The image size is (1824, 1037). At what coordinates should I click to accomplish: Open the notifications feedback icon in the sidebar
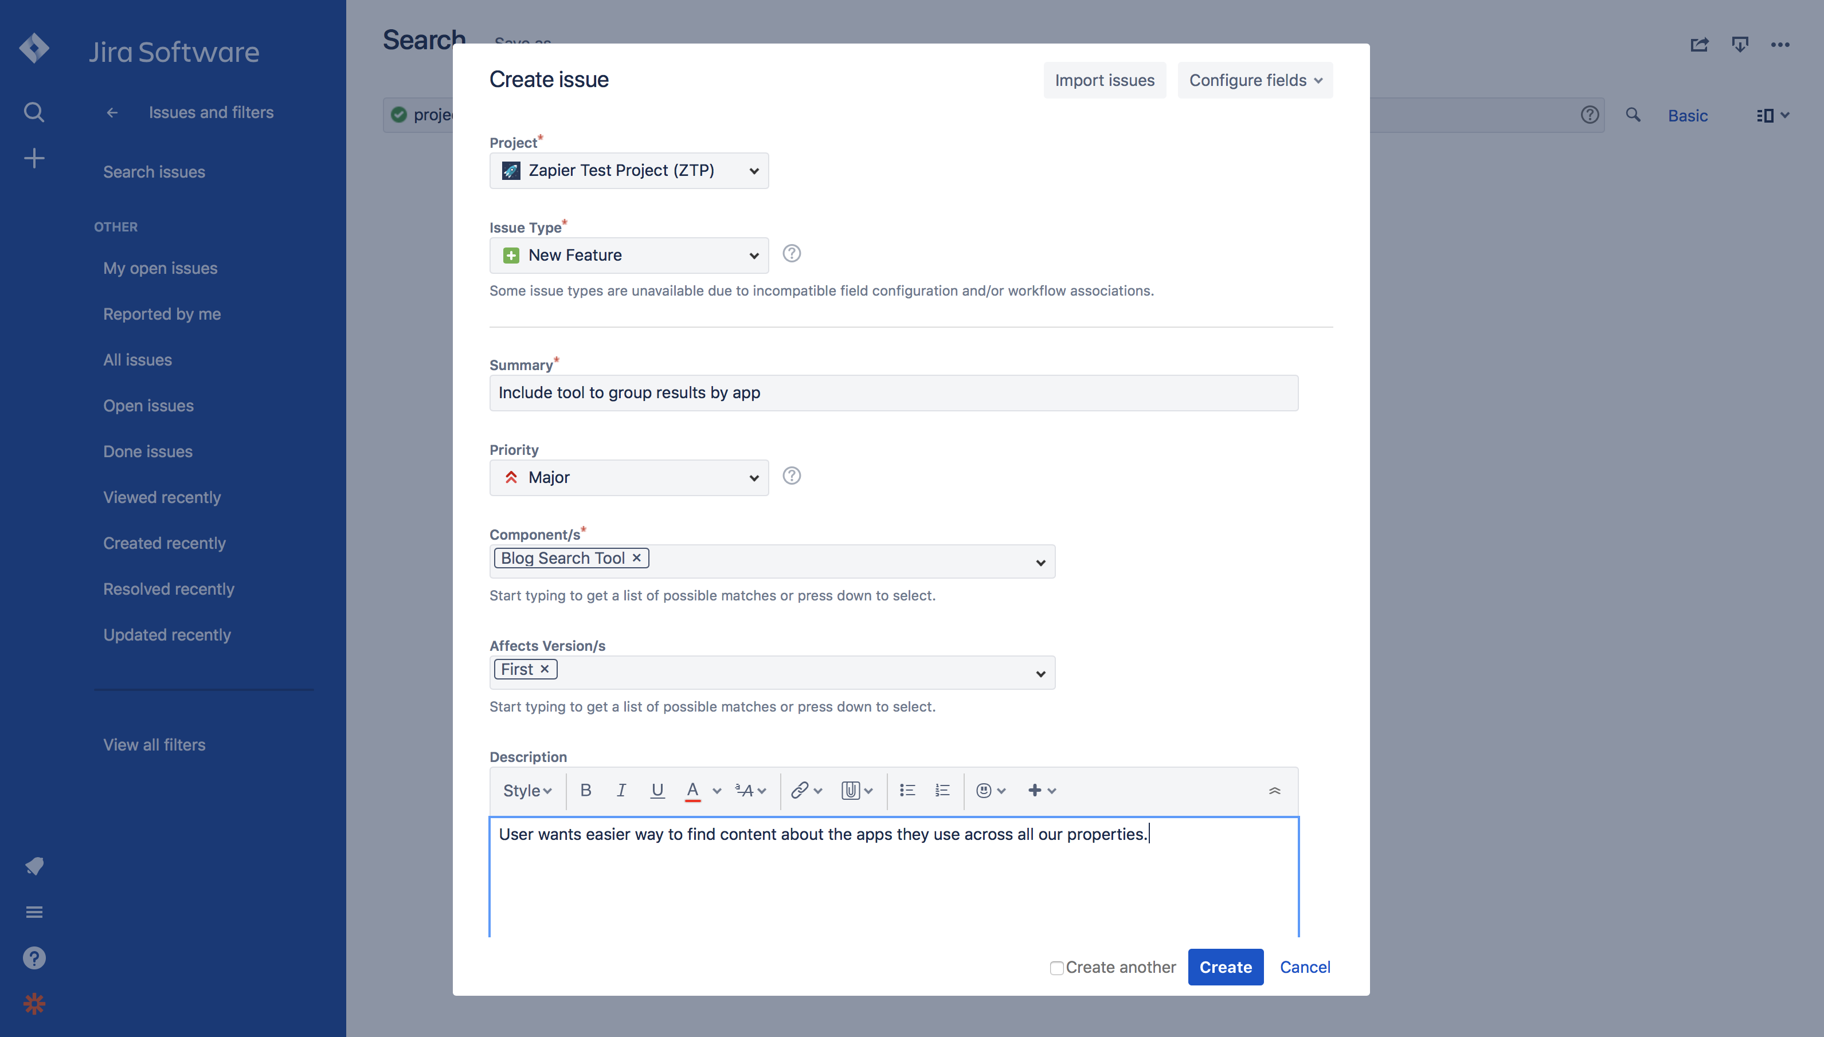33,866
